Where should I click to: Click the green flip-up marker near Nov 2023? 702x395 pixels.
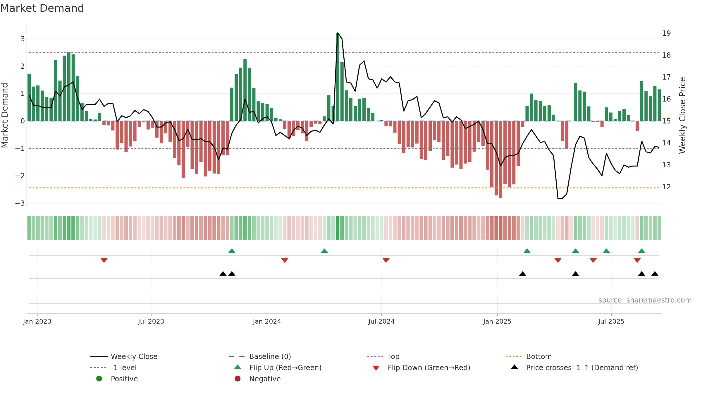coord(232,251)
